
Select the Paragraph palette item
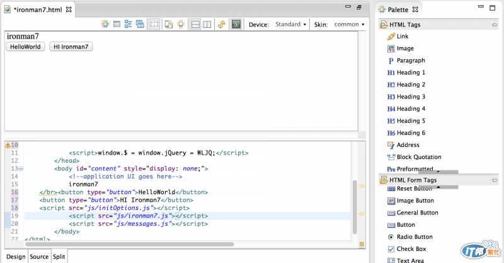click(406, 61)
